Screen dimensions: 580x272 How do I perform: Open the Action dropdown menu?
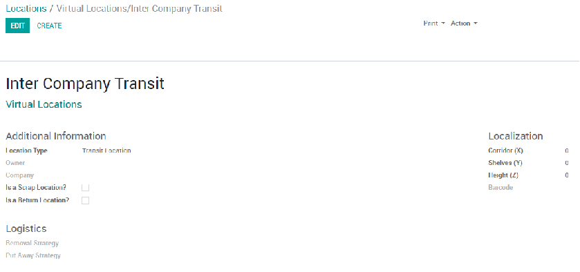pyautogui.click(x=464, y=23)
